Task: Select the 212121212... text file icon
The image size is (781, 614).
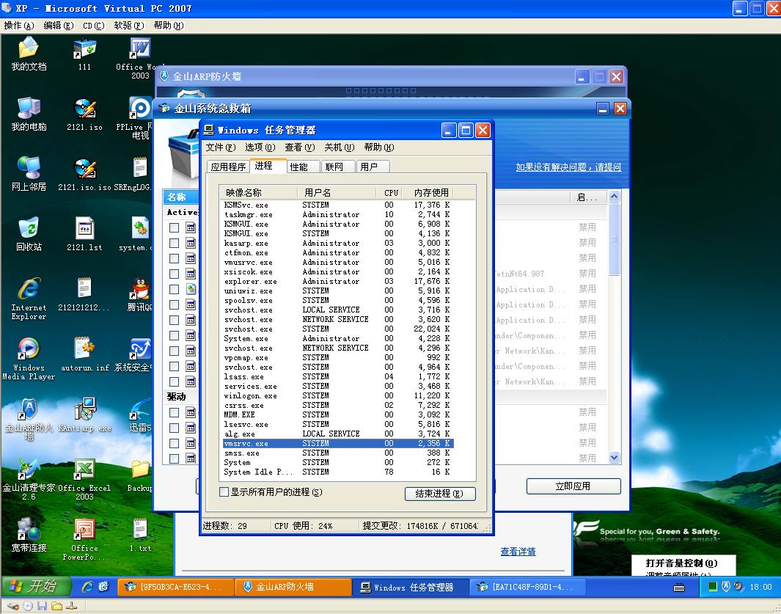Action: pos(84,294)
